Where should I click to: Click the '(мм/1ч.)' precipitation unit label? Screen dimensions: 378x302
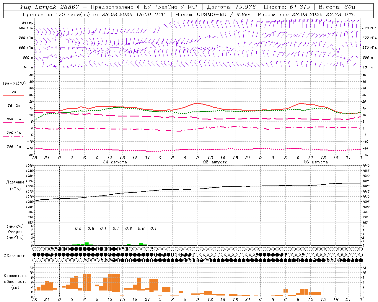point(15,237)
